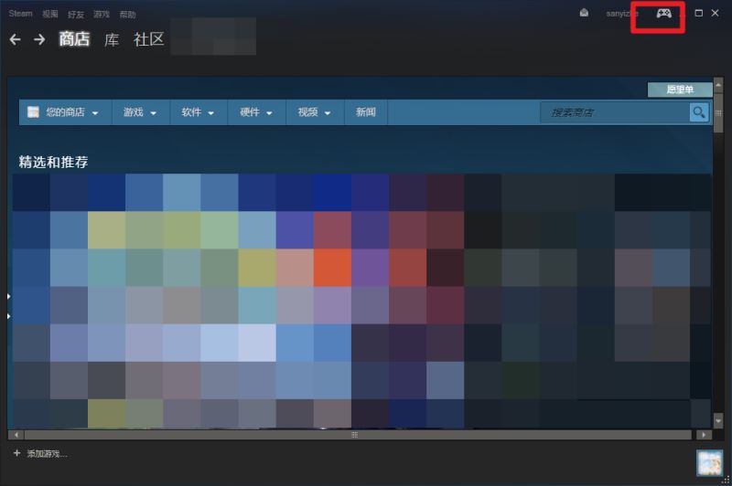Switch to the 社区 tab
The height and width of the screenshot is (486, 732).
tap(149, 39)
